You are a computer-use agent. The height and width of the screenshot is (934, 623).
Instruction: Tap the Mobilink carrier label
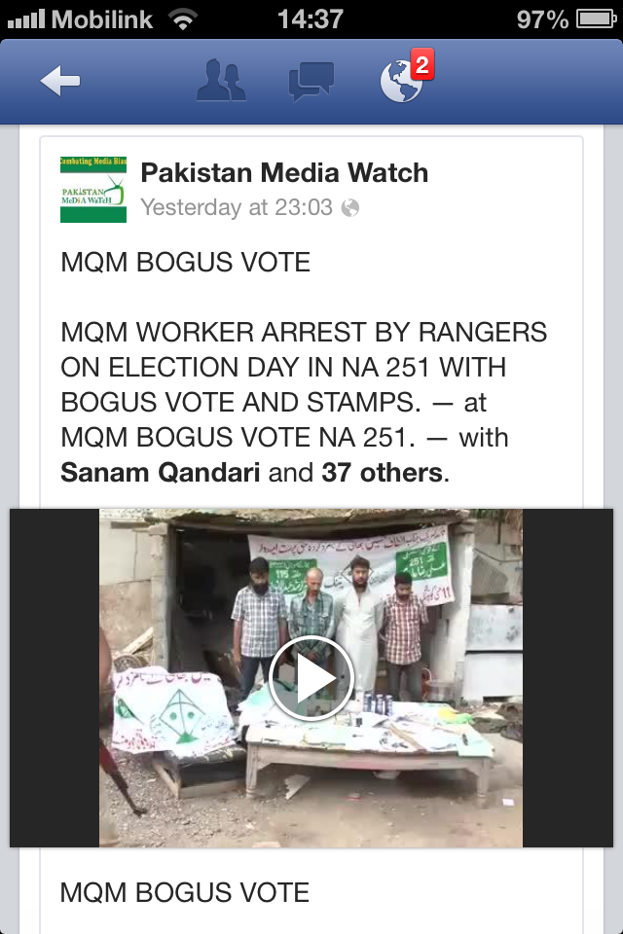coord(102,19)
